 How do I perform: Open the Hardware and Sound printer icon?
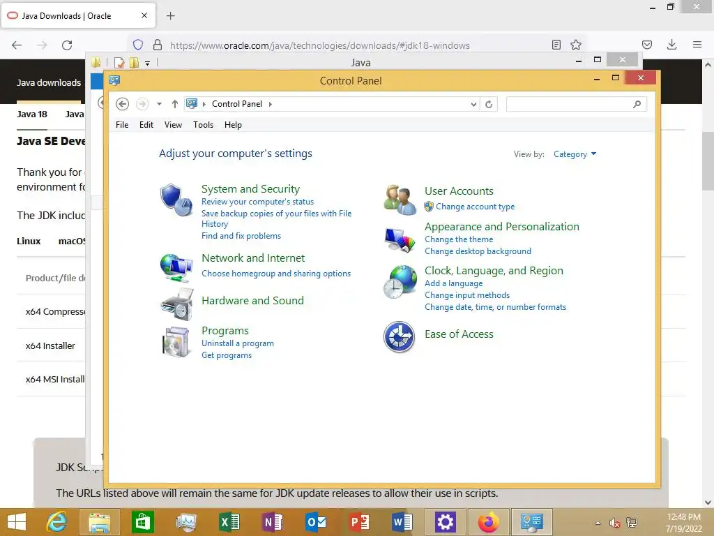pos(177,304)
